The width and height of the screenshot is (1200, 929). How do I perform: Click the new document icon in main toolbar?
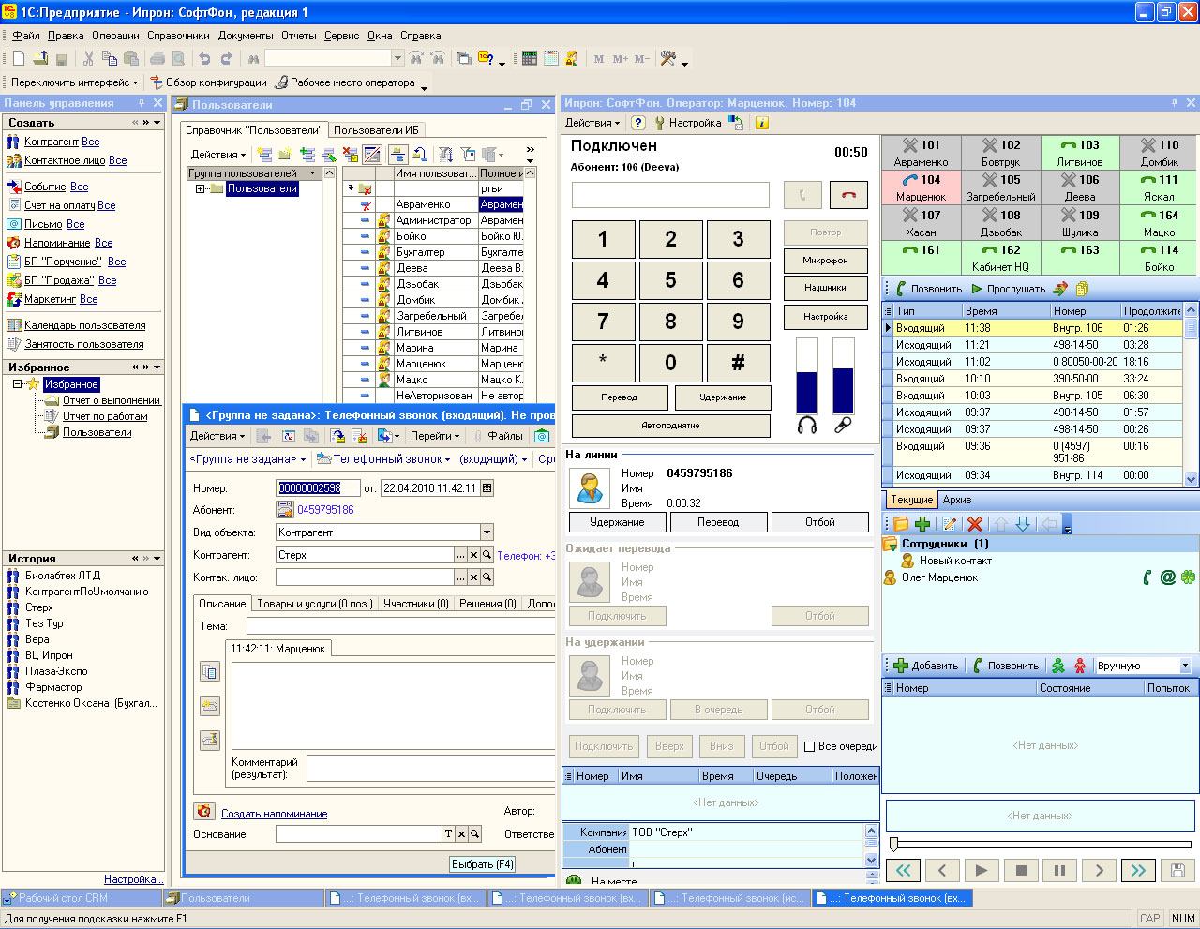19,58
